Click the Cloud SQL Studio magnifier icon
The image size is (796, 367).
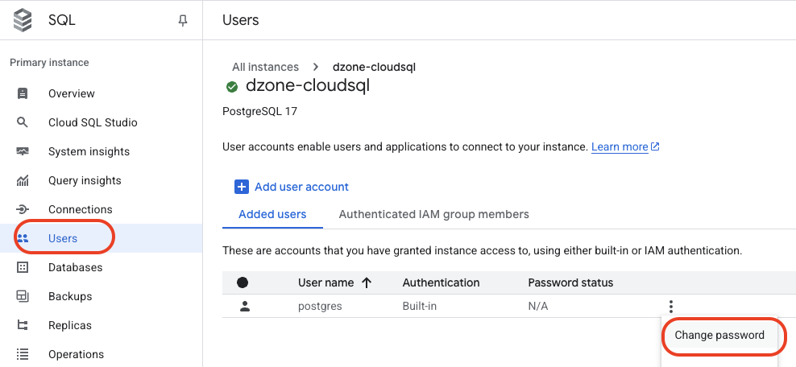click(22, 122)
